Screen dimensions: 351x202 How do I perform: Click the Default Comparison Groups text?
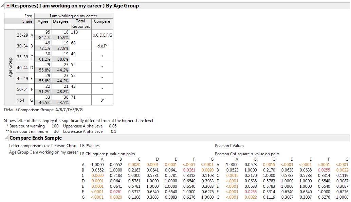[43, 110]
